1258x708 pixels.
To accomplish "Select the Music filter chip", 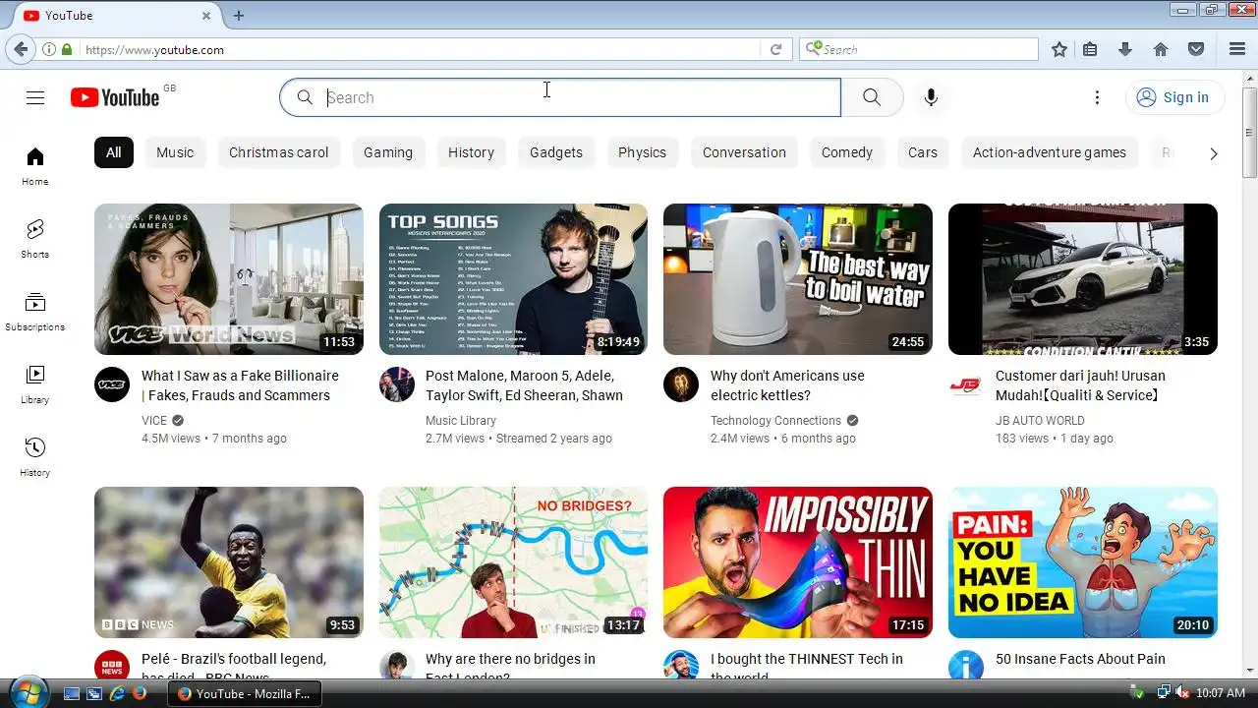I will 175,152.
